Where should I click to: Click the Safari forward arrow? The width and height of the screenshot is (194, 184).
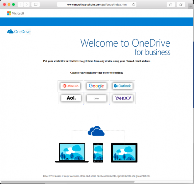click(x=27, y=5)
